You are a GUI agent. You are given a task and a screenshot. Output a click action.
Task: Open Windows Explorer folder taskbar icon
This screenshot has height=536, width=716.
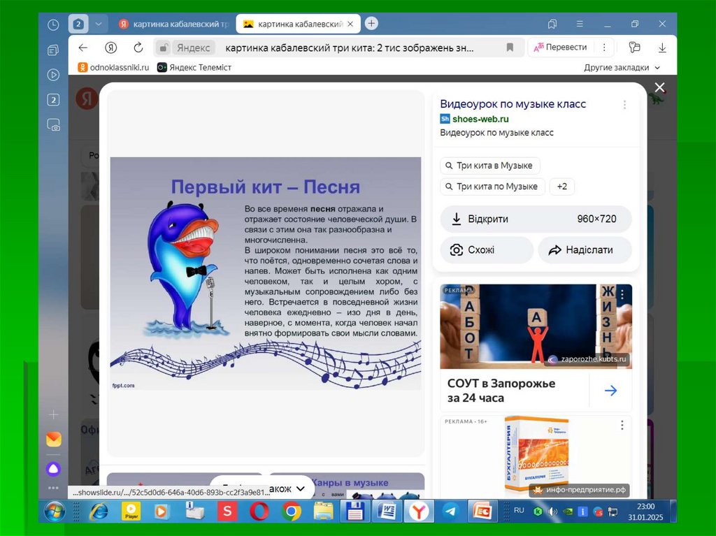323,512
